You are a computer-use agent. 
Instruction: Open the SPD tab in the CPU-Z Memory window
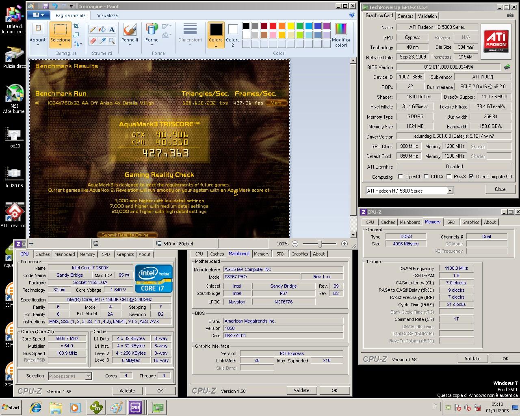coord(451,222)
